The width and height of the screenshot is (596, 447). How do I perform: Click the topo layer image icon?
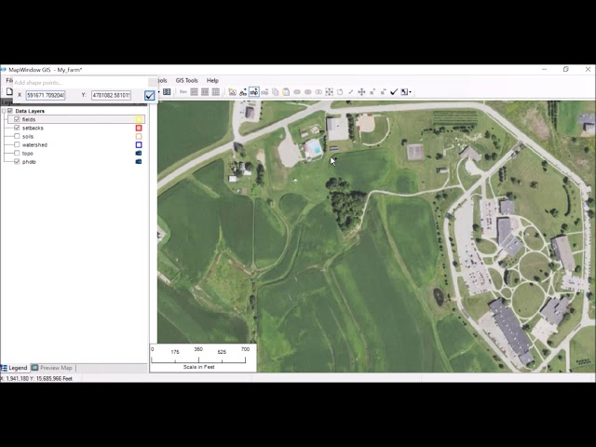139,153
